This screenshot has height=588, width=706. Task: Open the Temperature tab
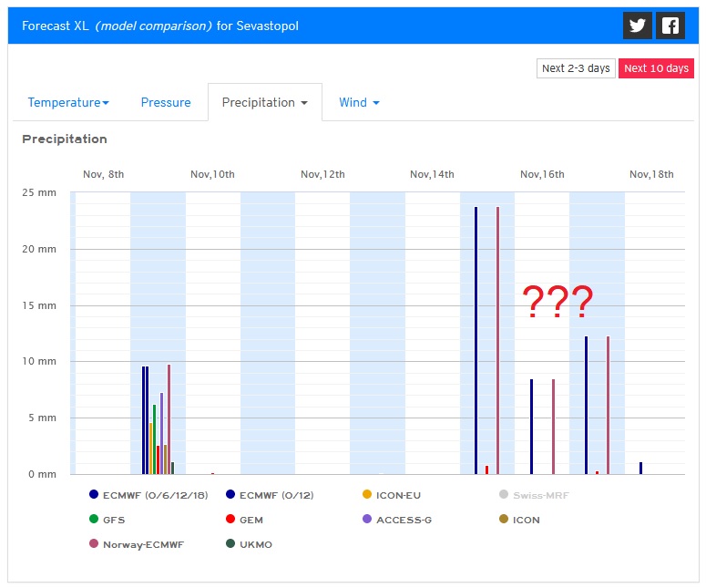pos(68,103)
